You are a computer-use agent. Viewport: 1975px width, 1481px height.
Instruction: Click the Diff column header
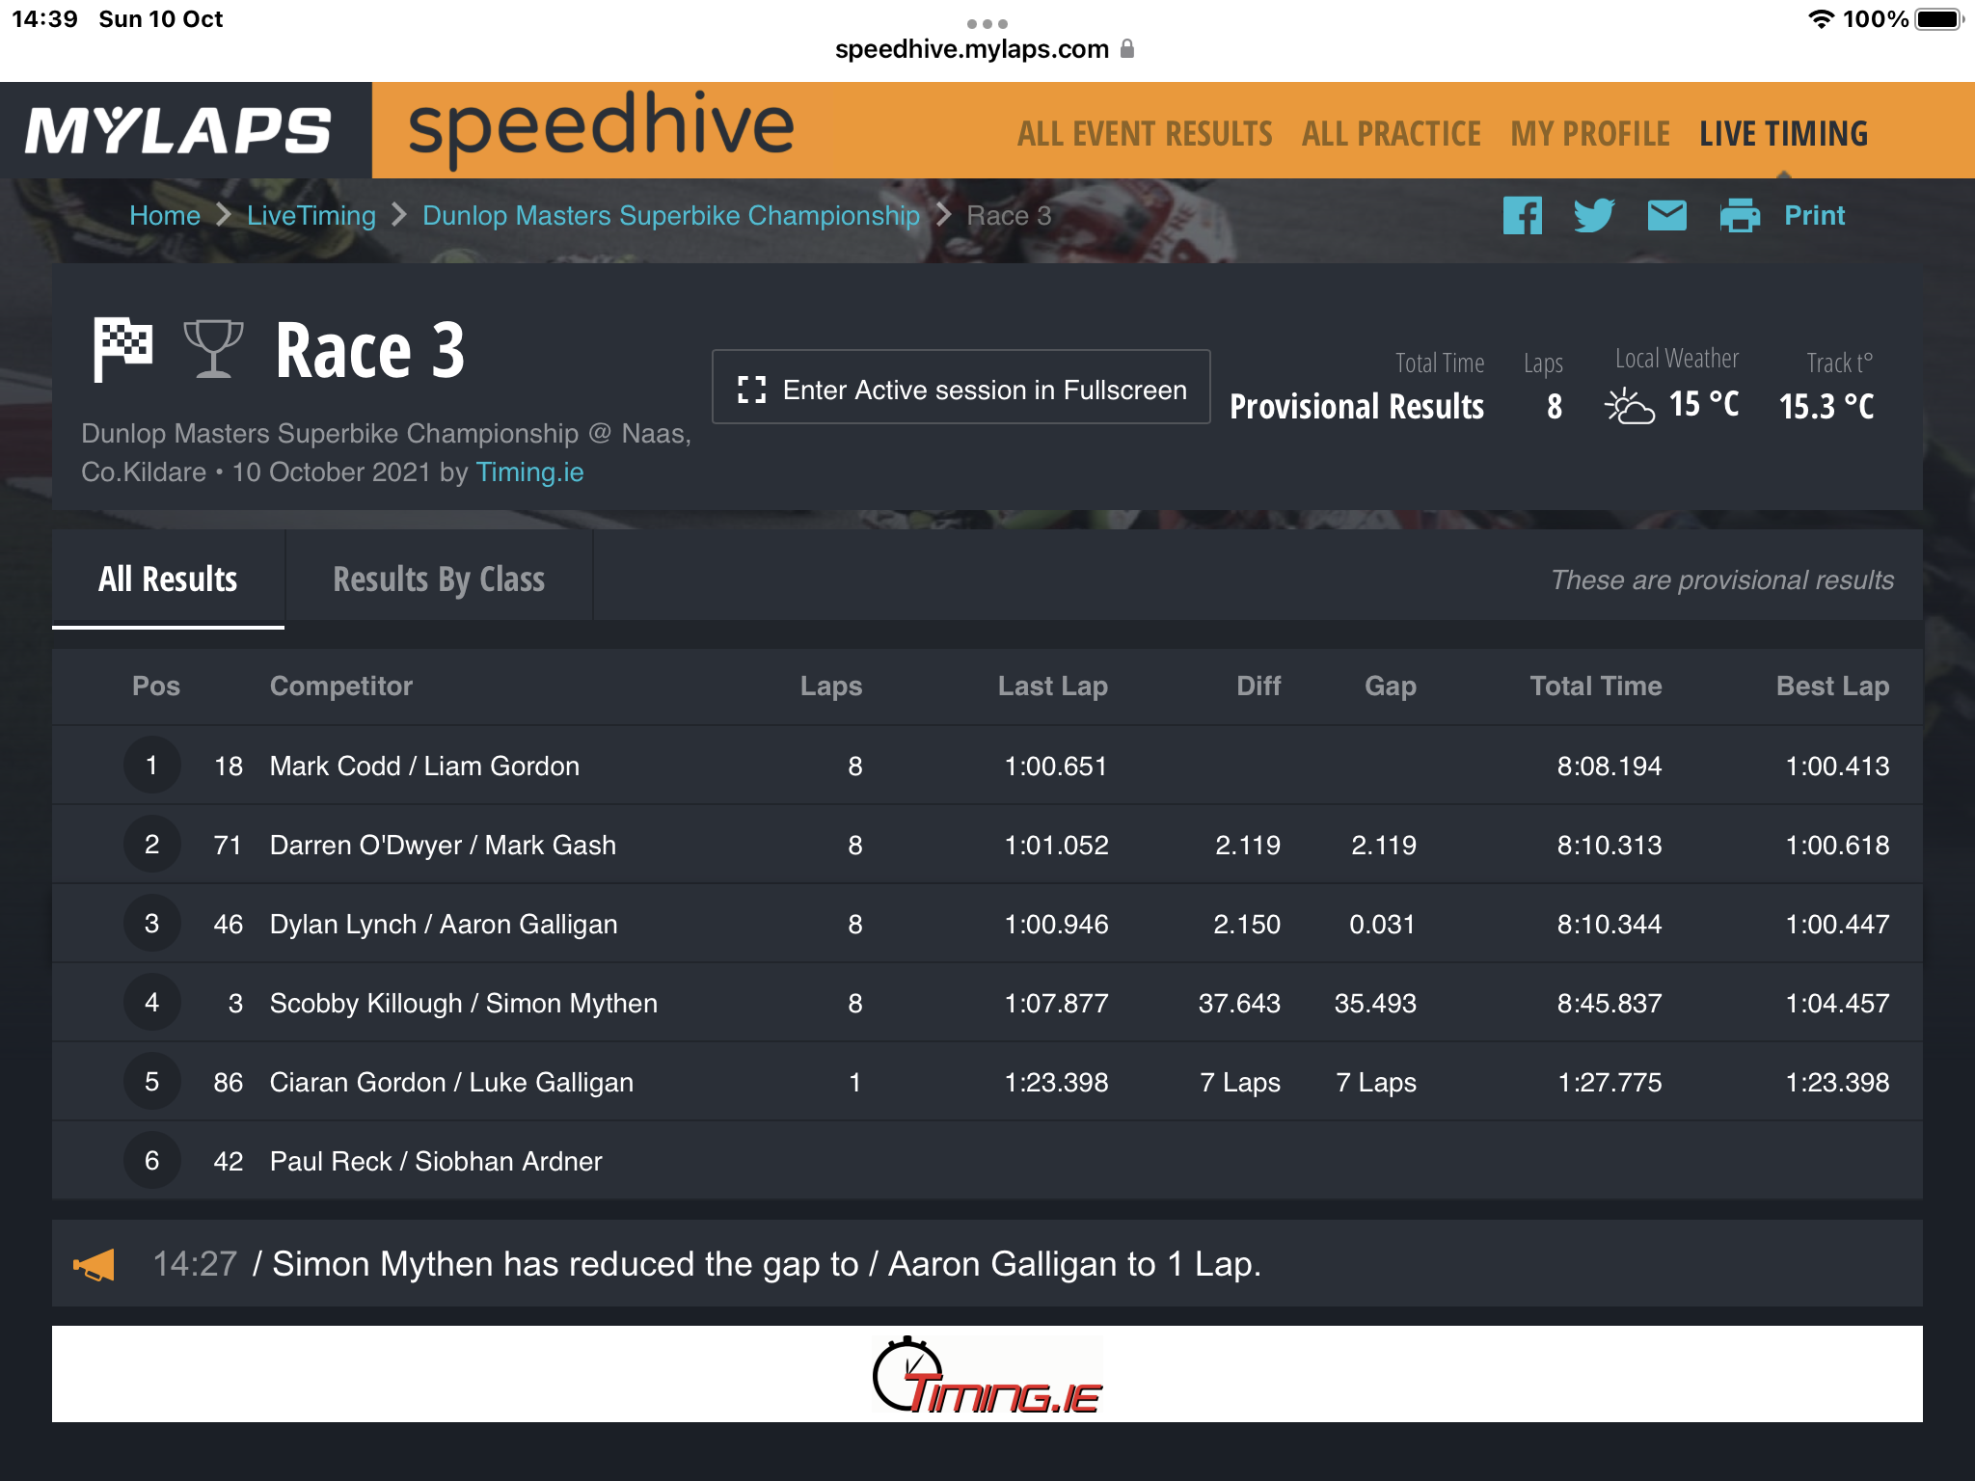tap(1258, 687)
